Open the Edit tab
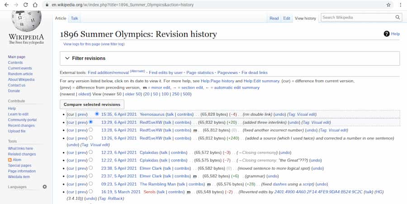Viewport: 407px width, 204px height. coord(287,18)
